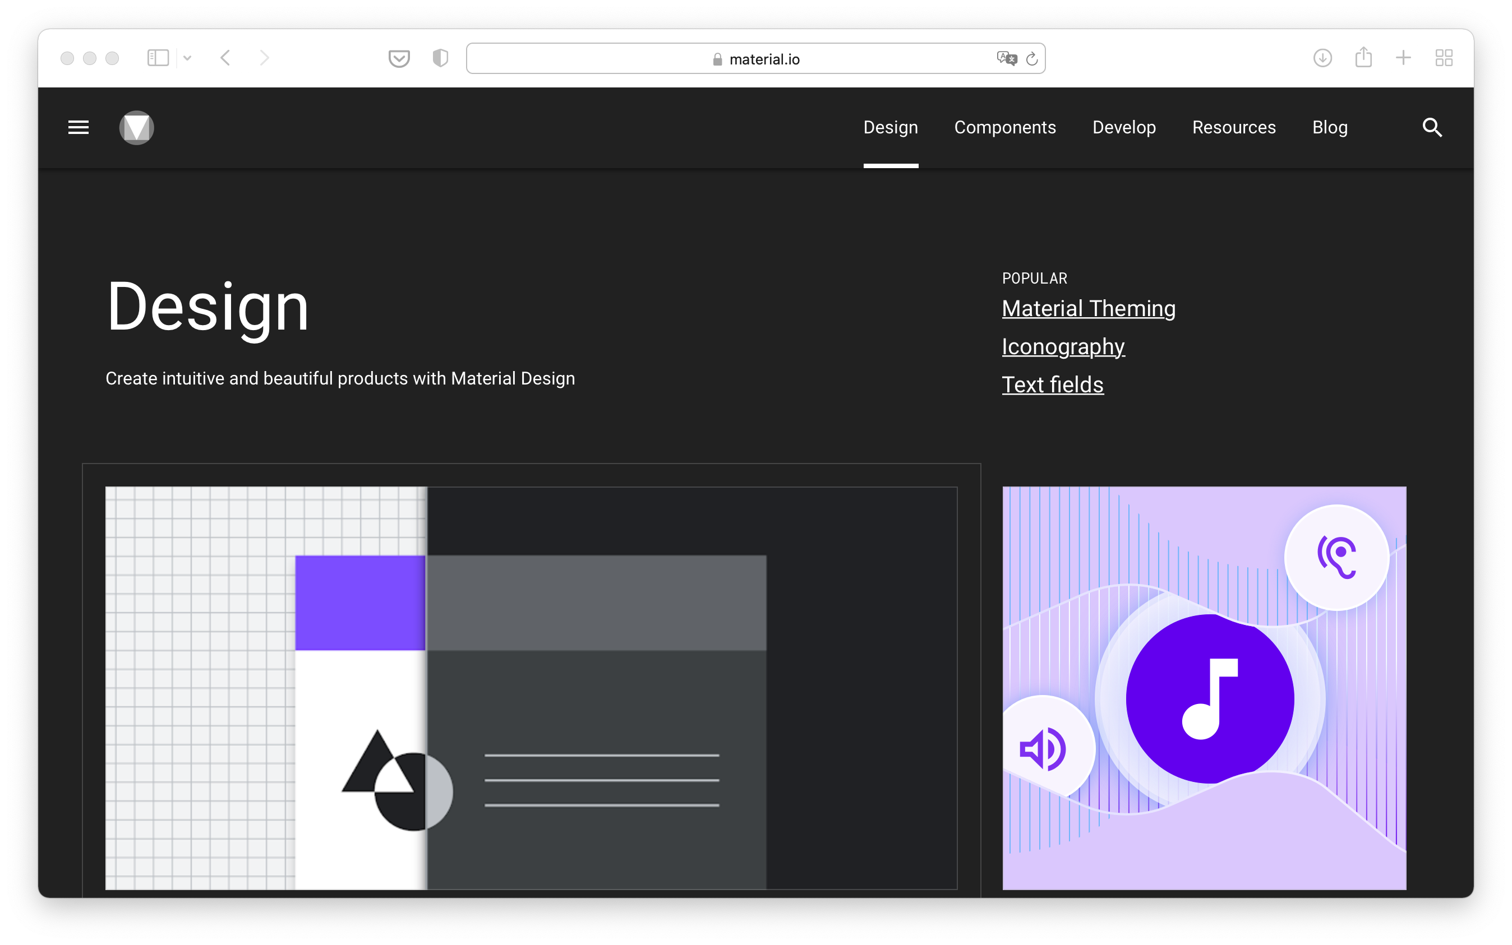Focus the material.io address bar

point(755,58)
